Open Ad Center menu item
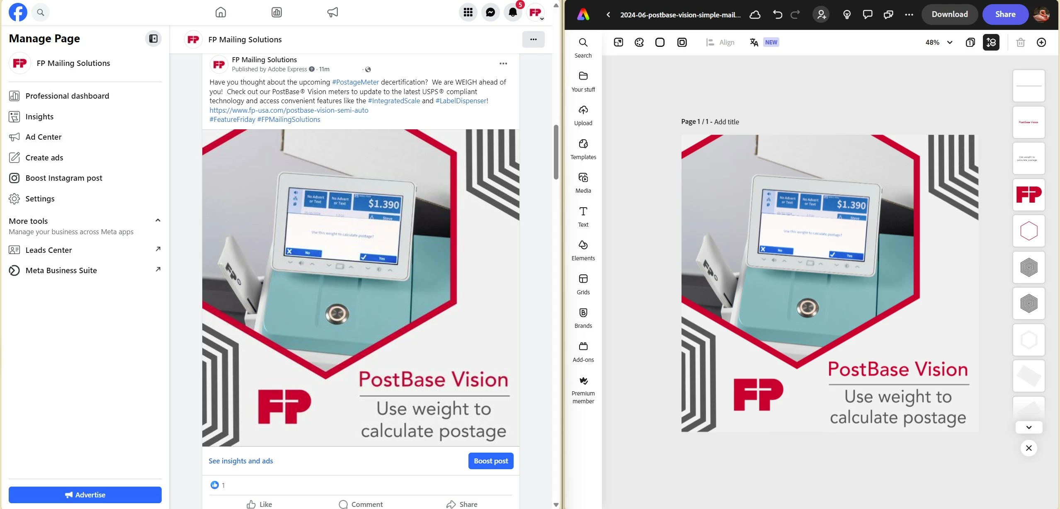Viewport: 1060px width, 509px height. pyautogui.click(x=43, y=137)
